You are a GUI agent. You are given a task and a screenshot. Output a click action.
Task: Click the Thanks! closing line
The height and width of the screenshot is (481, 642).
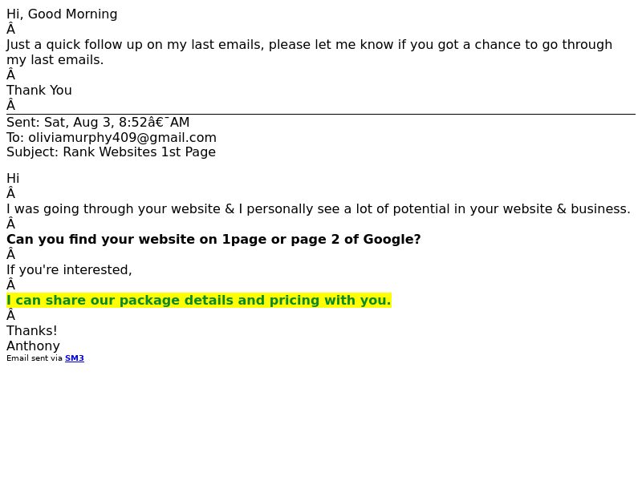click(32, 330)
